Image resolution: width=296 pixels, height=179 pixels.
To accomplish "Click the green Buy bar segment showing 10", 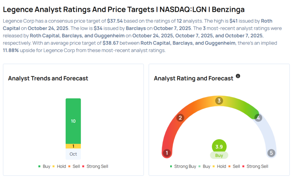I will tap(73, 121).
